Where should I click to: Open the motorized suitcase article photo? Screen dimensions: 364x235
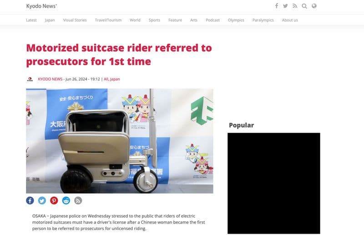tap(120, 141)
